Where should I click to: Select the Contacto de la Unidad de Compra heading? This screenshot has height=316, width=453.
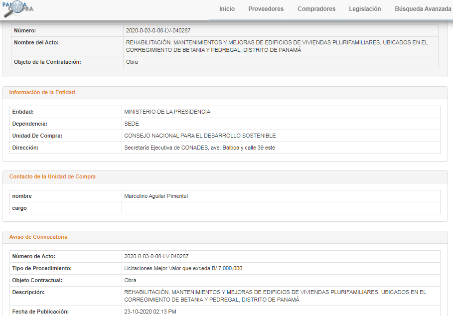pyautogui.click(x=52, y=177)
